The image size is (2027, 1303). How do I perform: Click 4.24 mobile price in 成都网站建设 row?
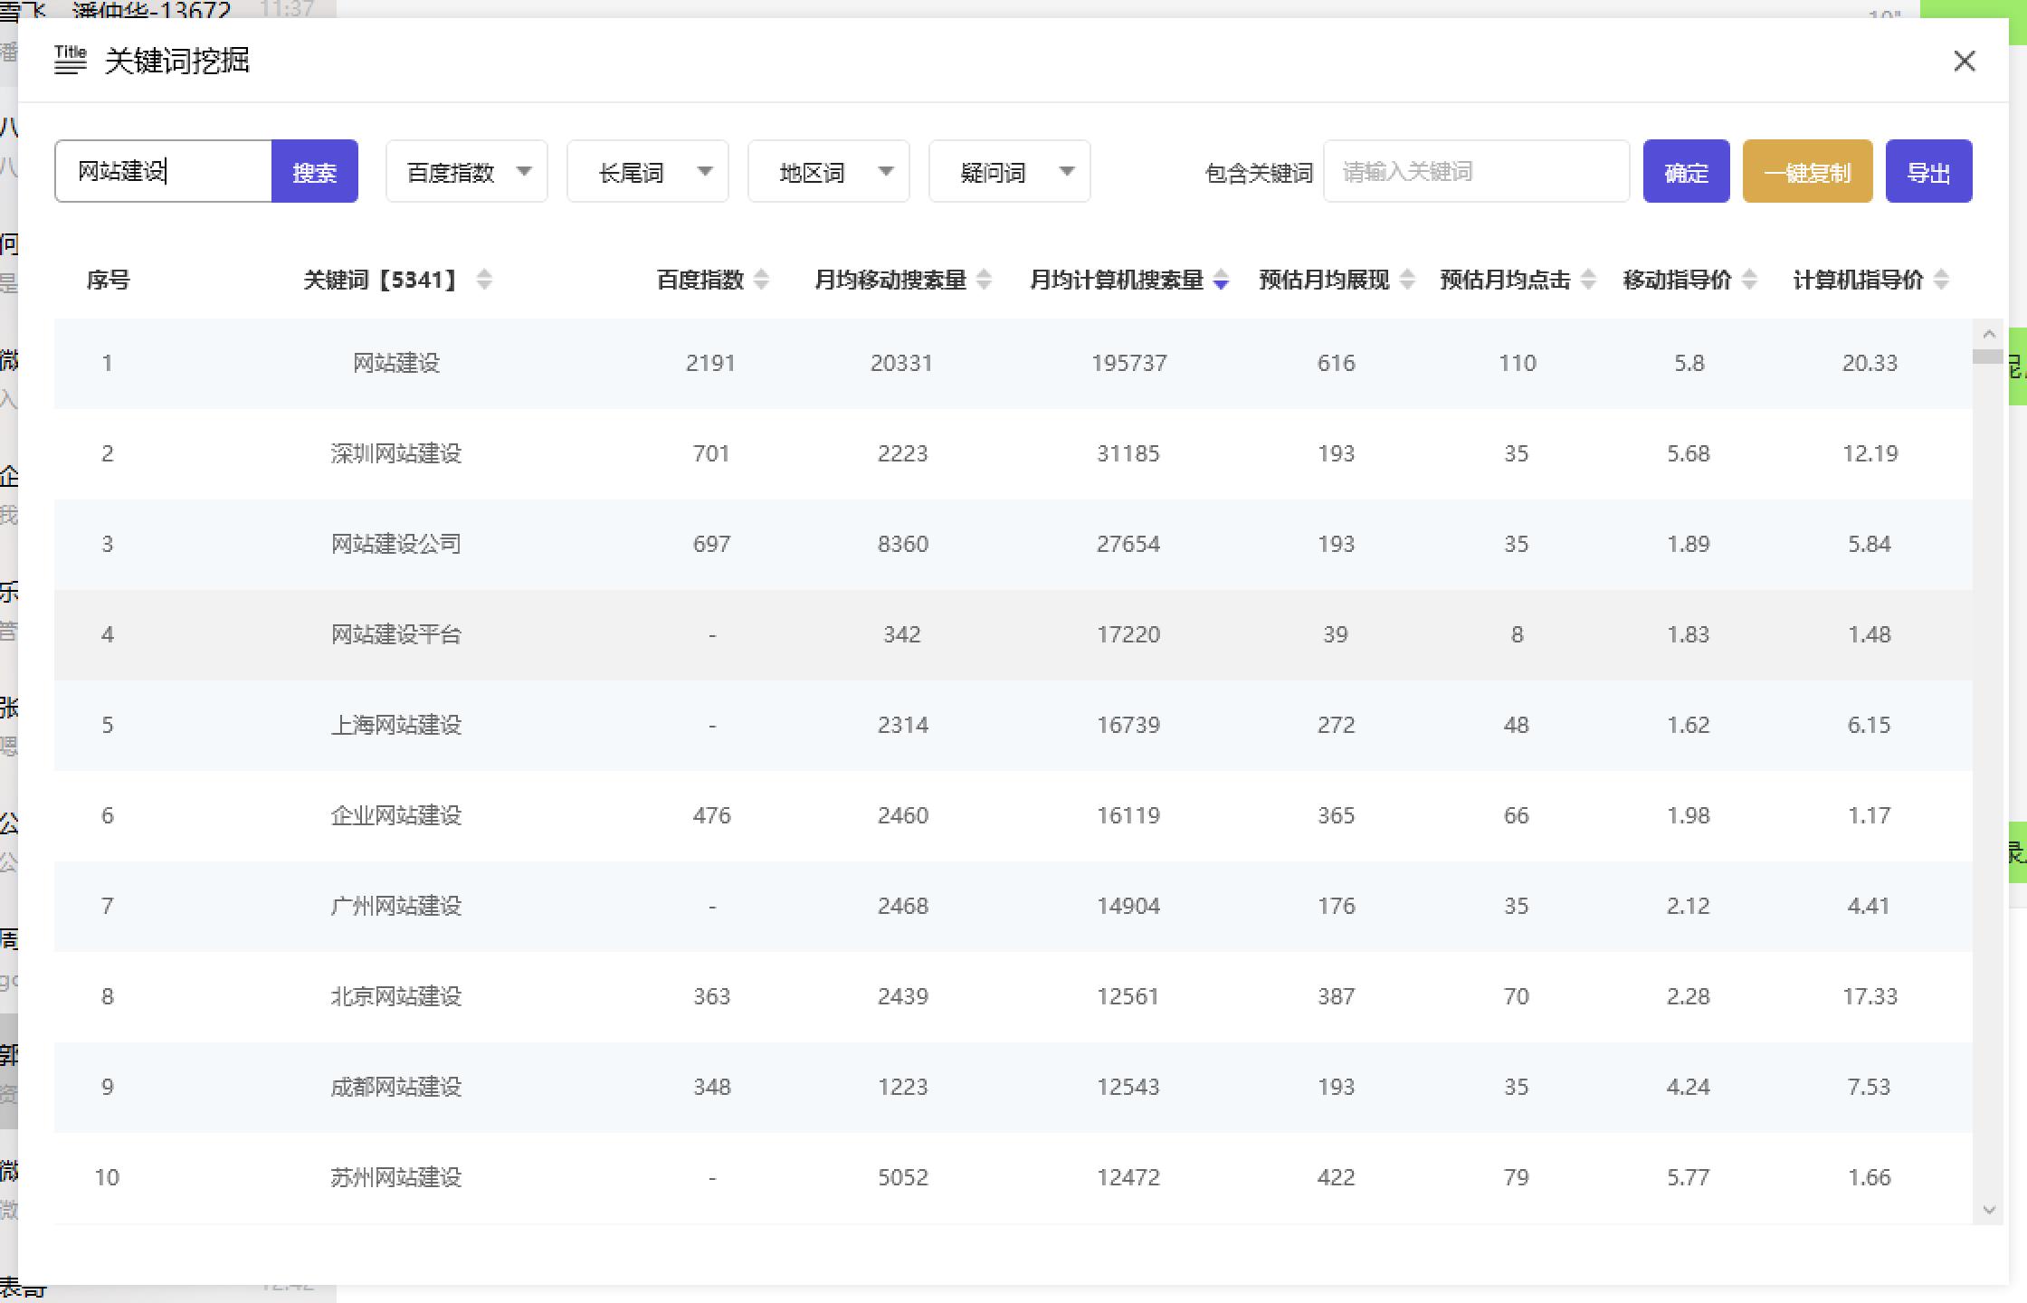(1688, 1087)
